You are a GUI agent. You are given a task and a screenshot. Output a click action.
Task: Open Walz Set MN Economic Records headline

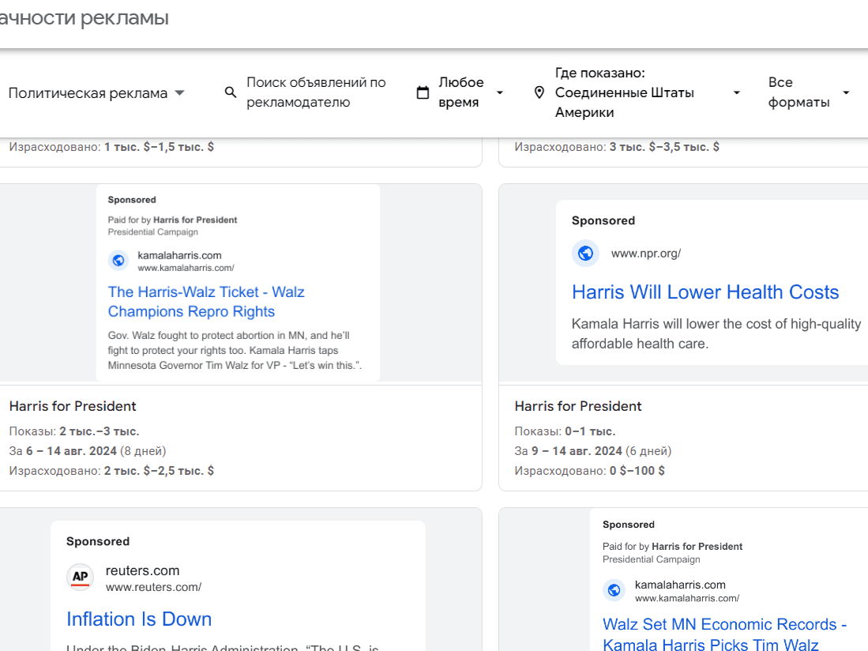(x=724, y=634)
